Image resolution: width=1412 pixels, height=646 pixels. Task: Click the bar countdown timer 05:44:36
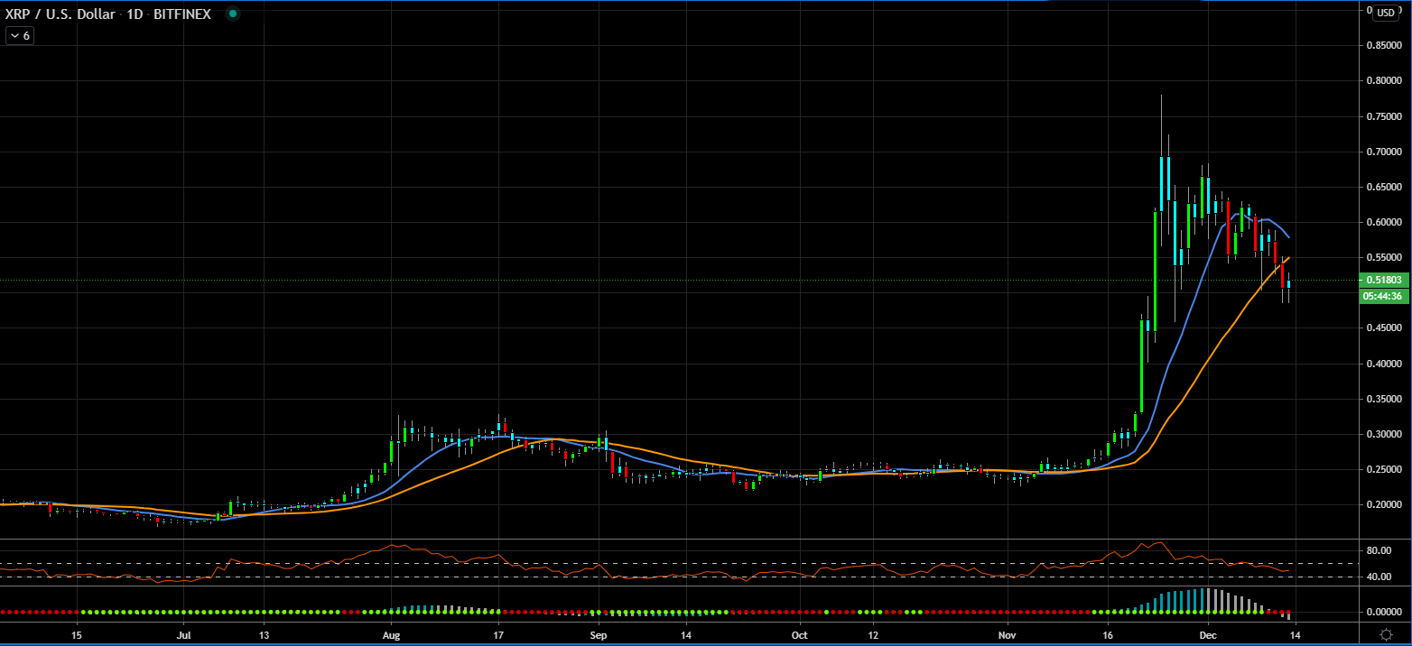(x=1383, y=296)
